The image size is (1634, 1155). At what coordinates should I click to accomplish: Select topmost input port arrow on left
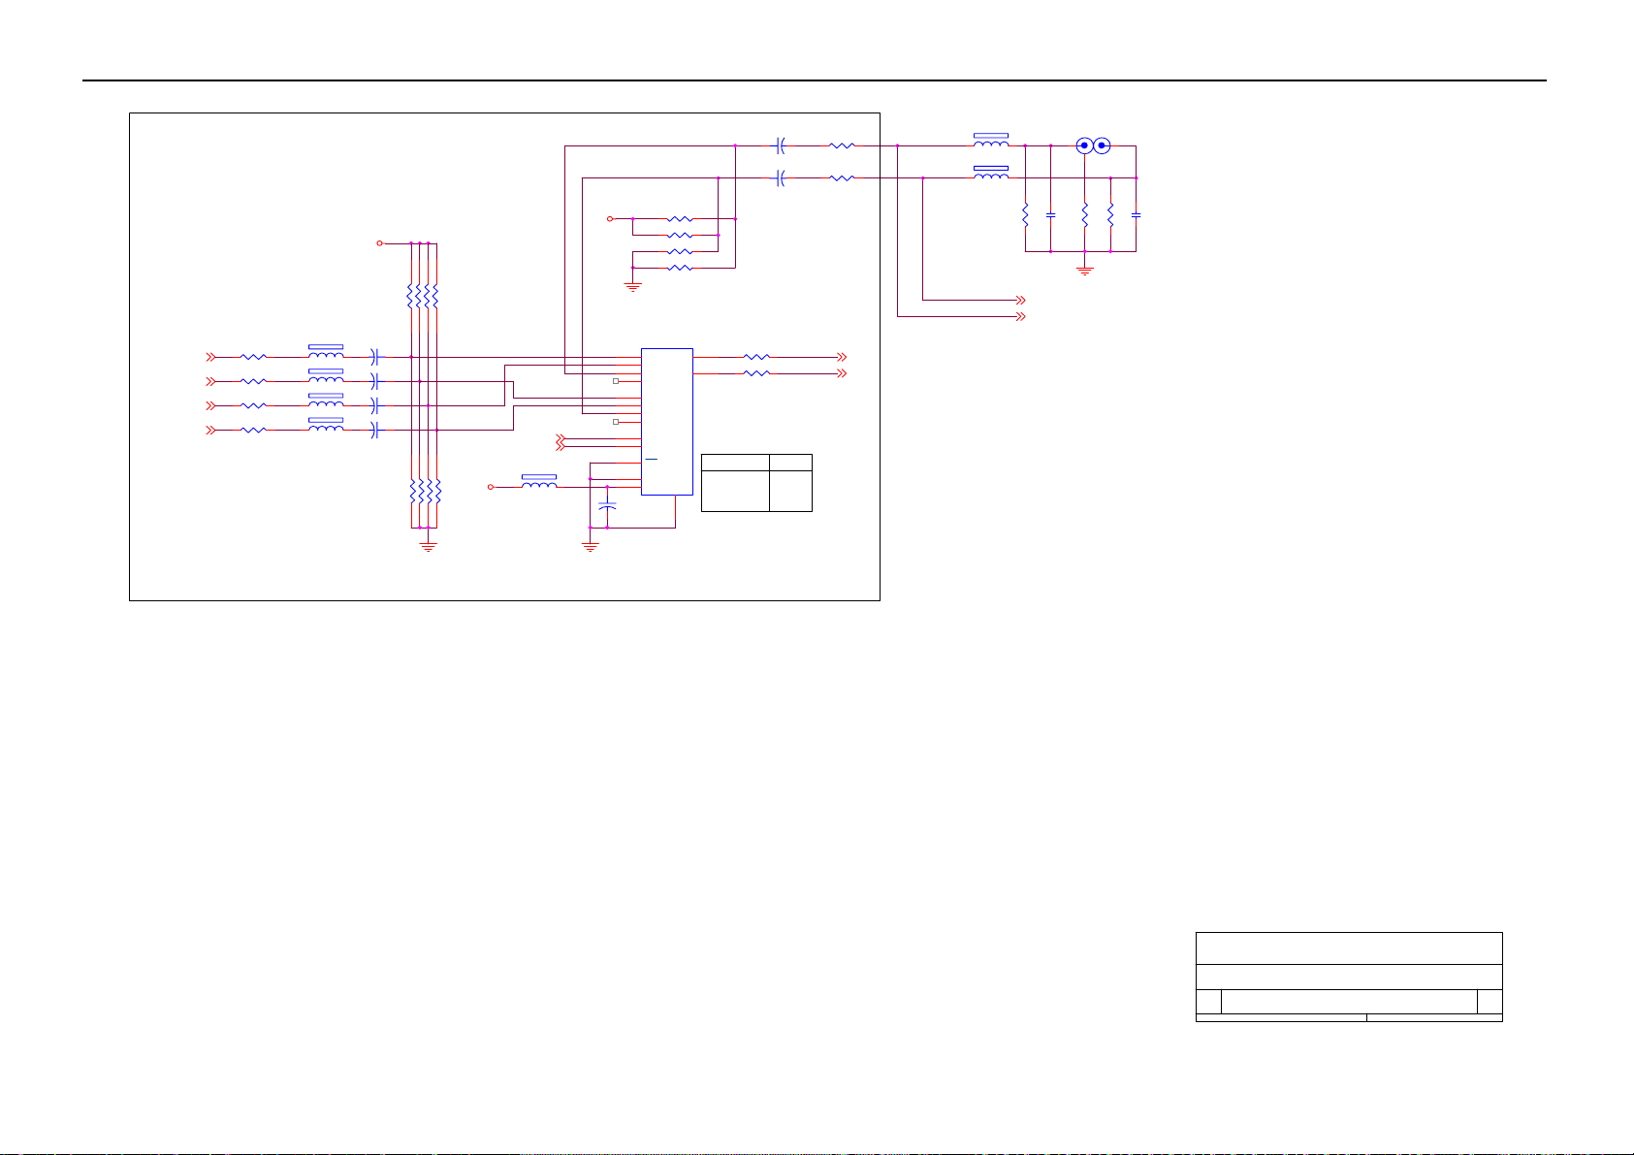point(210,357)
